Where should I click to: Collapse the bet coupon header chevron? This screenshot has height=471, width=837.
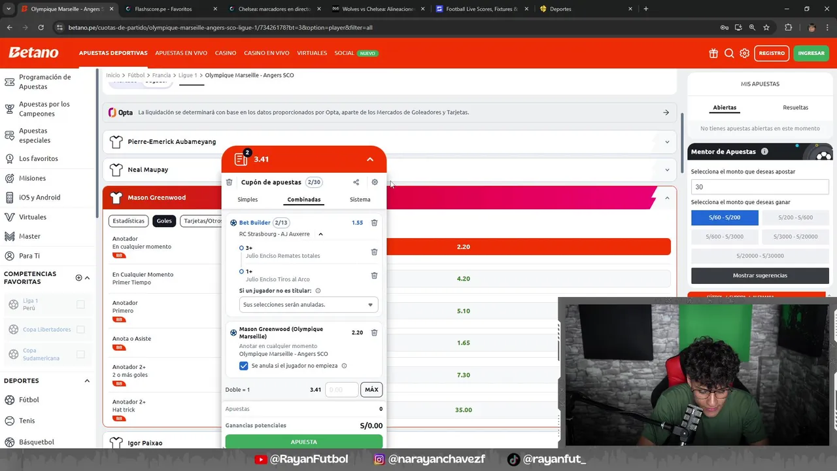370,160
